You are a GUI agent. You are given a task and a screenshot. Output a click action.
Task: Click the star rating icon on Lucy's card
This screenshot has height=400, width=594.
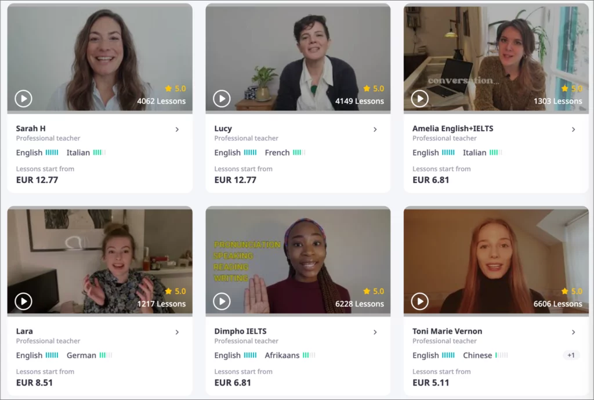coord(365,88)
